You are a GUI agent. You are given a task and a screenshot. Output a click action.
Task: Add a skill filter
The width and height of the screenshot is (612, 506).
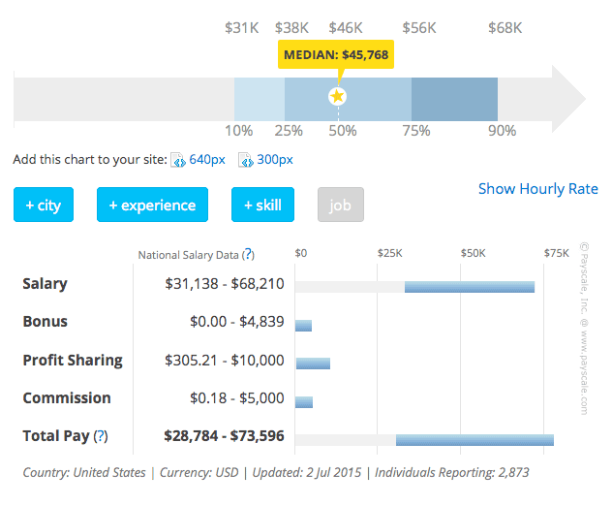[262, 205]
